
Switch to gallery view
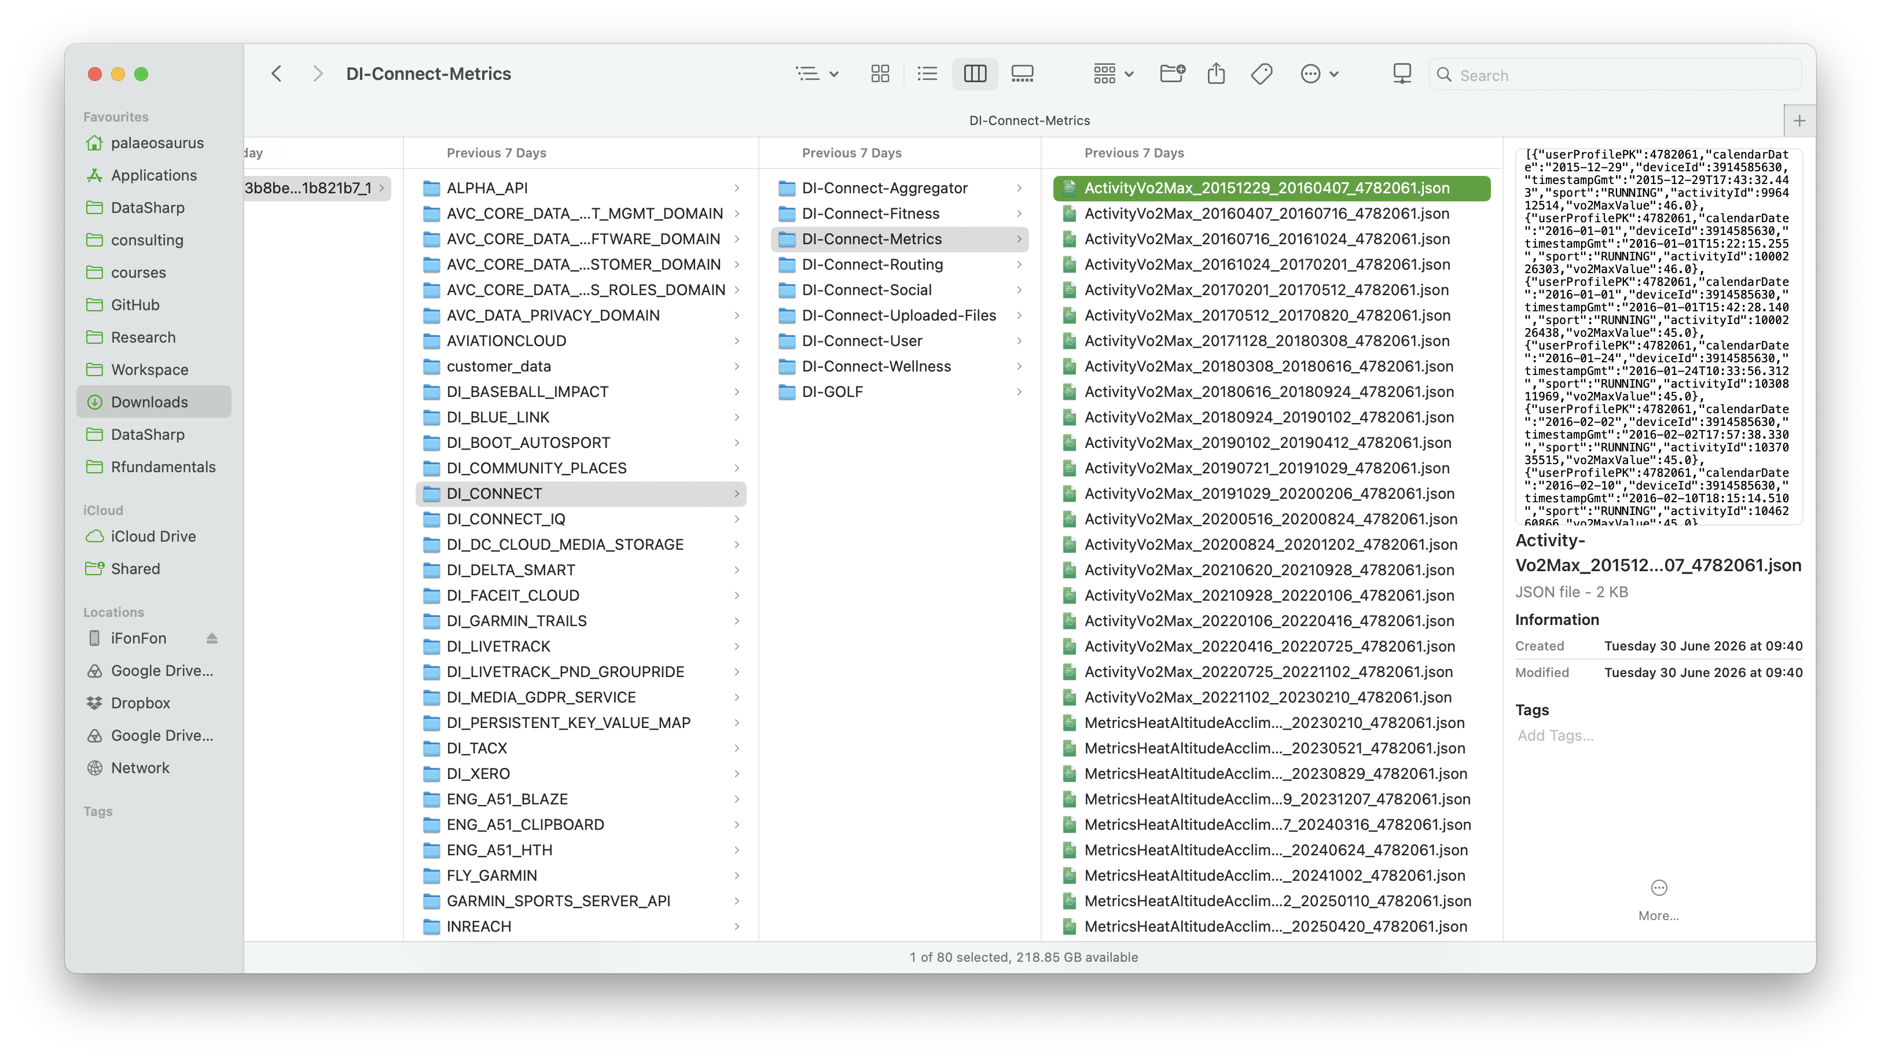[1022, 73]
